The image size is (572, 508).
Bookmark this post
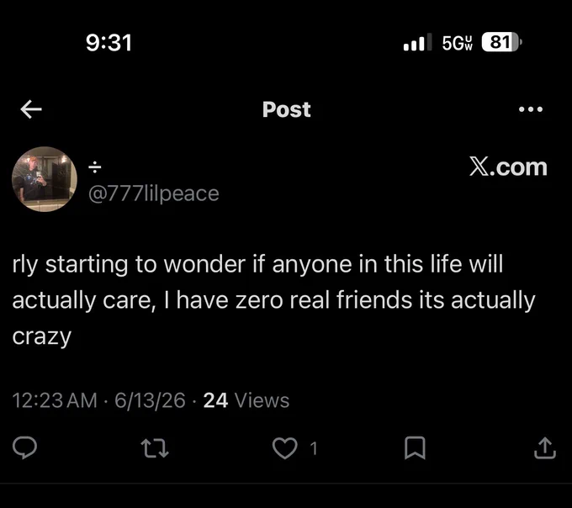(416, 447)
